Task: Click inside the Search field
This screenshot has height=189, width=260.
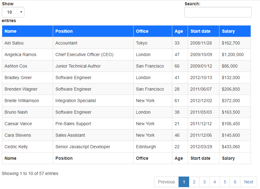Action: click(x=218, y=12)
